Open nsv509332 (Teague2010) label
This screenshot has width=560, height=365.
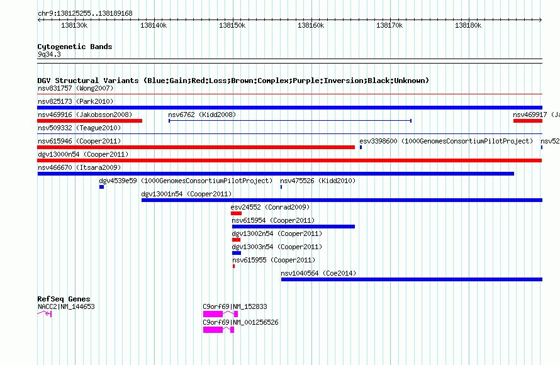pyautogui.click(x=79, y=128)
